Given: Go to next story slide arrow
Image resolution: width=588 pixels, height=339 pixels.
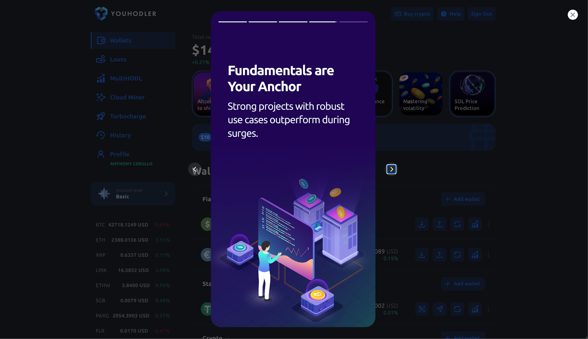Looking at the screenshot, I should point(391,169).
